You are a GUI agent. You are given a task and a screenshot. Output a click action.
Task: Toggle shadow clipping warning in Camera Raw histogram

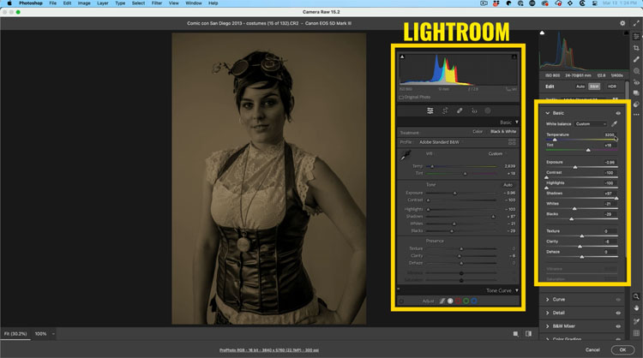[x=542, y=33]
